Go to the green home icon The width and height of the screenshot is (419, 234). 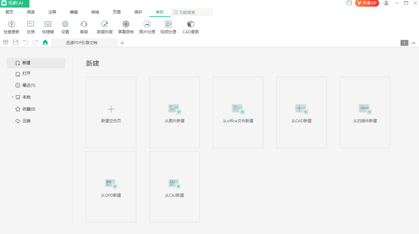coord(45,42)
